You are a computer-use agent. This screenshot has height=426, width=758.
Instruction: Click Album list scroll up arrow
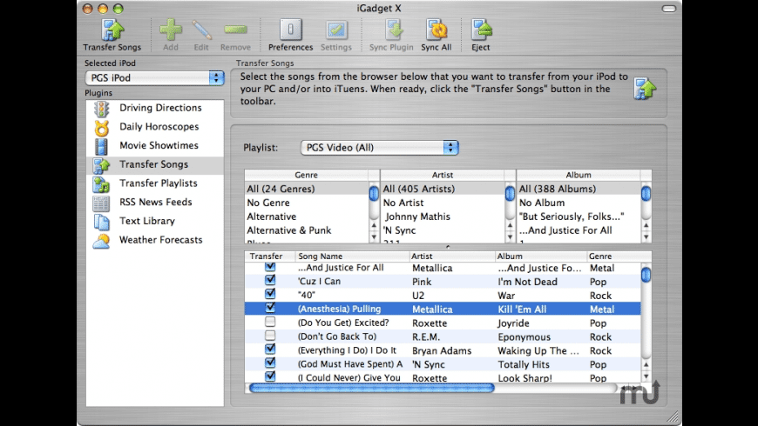[646, 226]
